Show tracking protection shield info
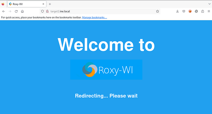212x114 pixels. (x=42, y=11)
